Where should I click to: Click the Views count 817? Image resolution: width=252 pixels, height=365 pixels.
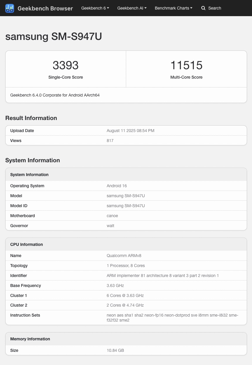[x=110, y=141]
